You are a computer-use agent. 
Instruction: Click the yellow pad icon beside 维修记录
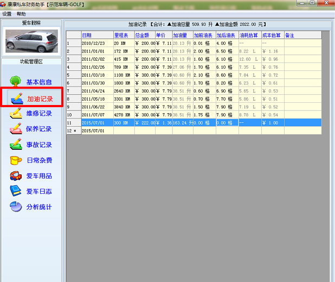(x=16, y=113)
